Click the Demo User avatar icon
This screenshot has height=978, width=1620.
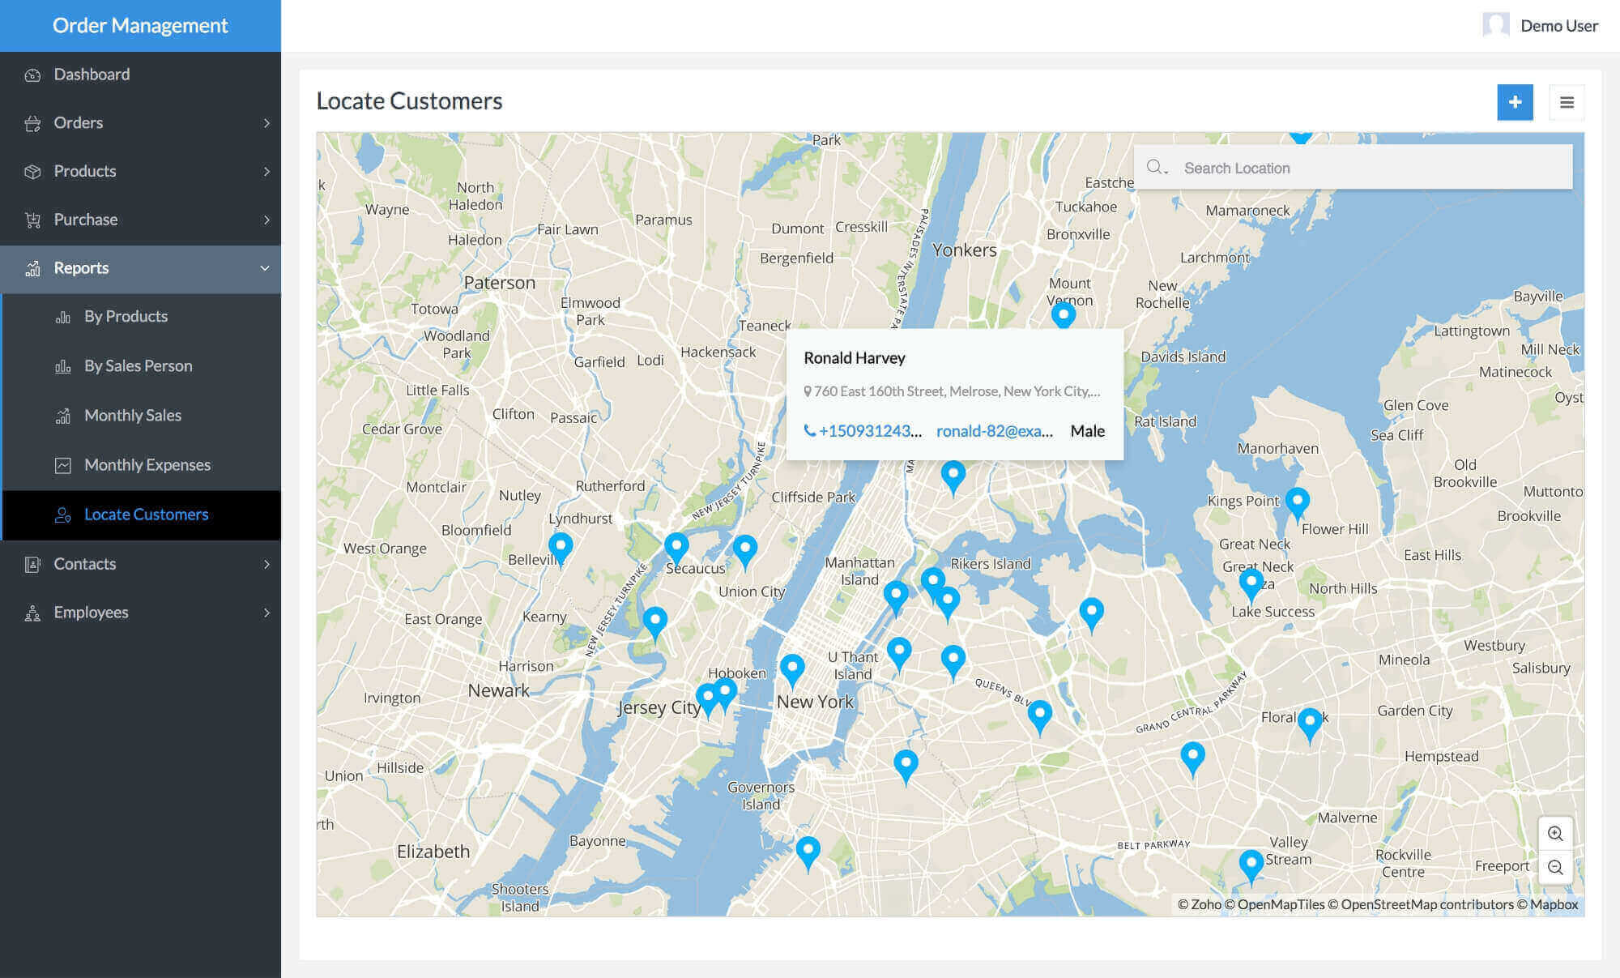click(1495, 25)
